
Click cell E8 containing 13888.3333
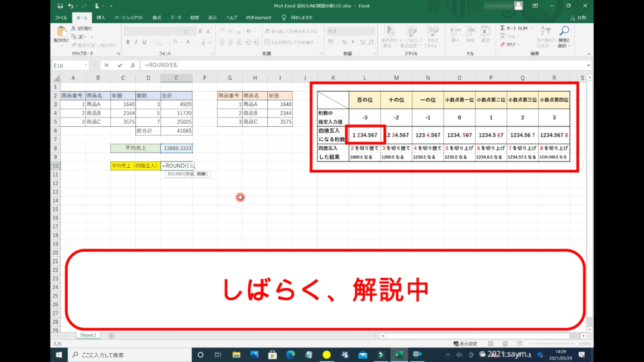tap(176, 148)
